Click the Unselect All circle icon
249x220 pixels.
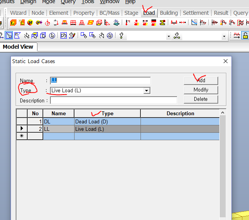(x=110, y=35)
